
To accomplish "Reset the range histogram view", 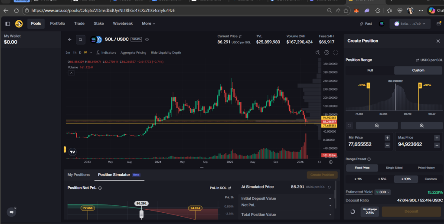I will point(349,126).
